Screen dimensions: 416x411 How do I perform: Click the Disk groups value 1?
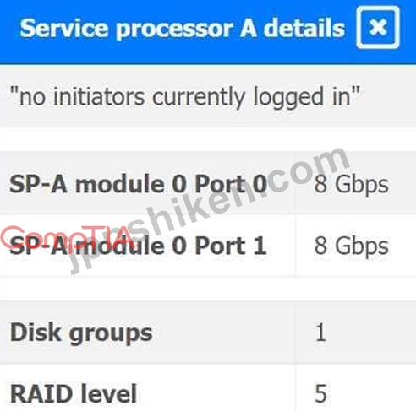(320, 333)
